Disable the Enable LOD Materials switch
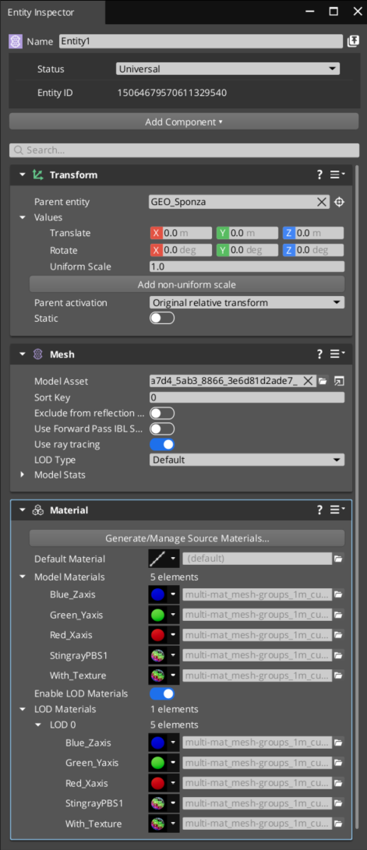Viewport: 367px width, 850px height. tap(162, 693)
